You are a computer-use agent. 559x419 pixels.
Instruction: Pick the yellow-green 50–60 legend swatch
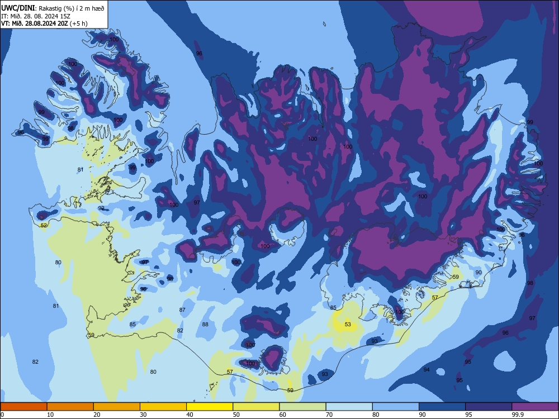(x=257, y=407)
